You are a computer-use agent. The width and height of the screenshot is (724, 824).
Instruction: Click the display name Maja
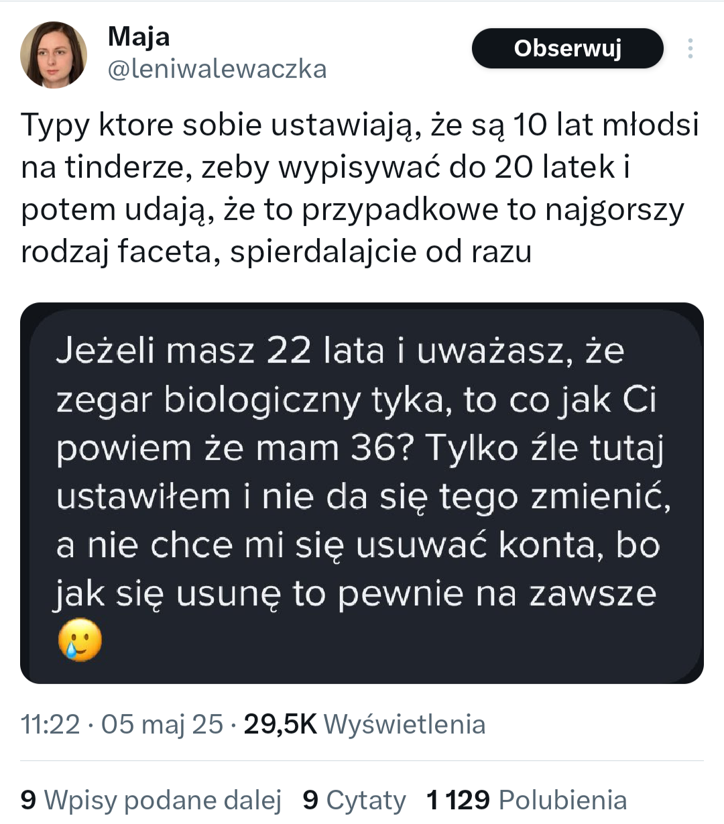tap(139, 36)
